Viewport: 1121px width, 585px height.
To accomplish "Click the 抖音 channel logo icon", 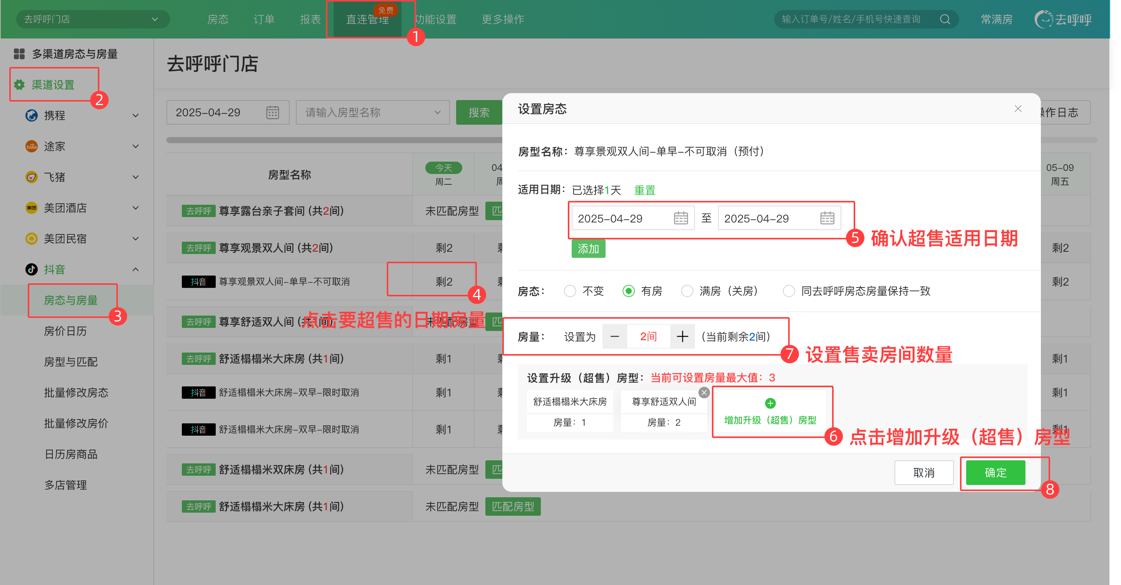I will 31,269.
